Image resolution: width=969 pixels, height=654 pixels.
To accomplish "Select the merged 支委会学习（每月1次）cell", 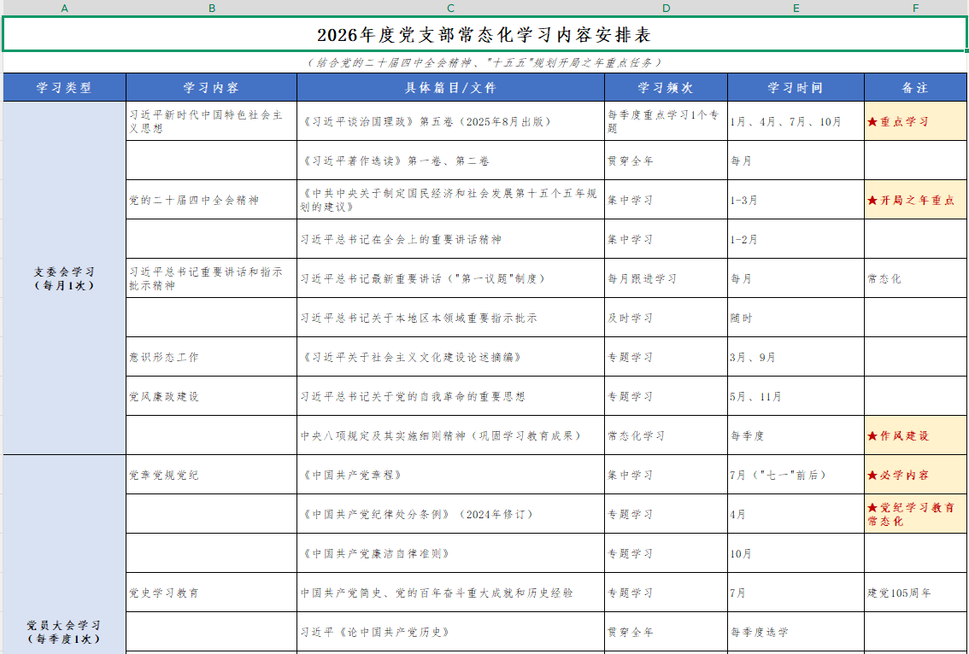I will [65, 278].
